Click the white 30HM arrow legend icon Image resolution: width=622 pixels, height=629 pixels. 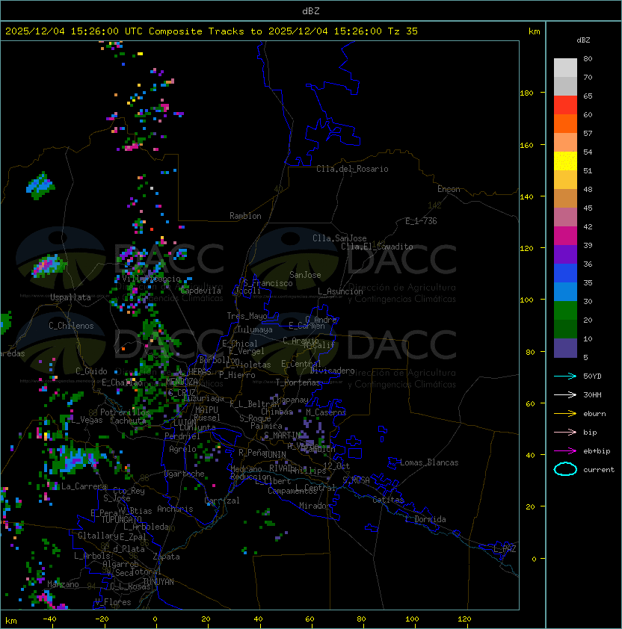(x=565, y=394)
